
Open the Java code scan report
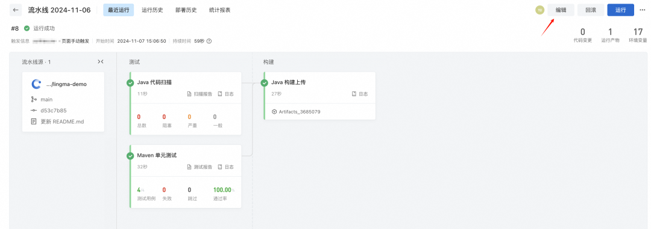point(200,94)
